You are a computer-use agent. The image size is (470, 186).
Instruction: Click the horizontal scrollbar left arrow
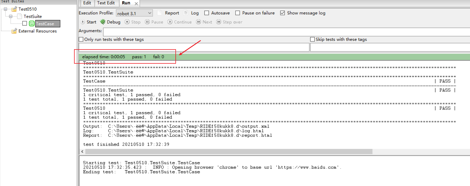82,152
